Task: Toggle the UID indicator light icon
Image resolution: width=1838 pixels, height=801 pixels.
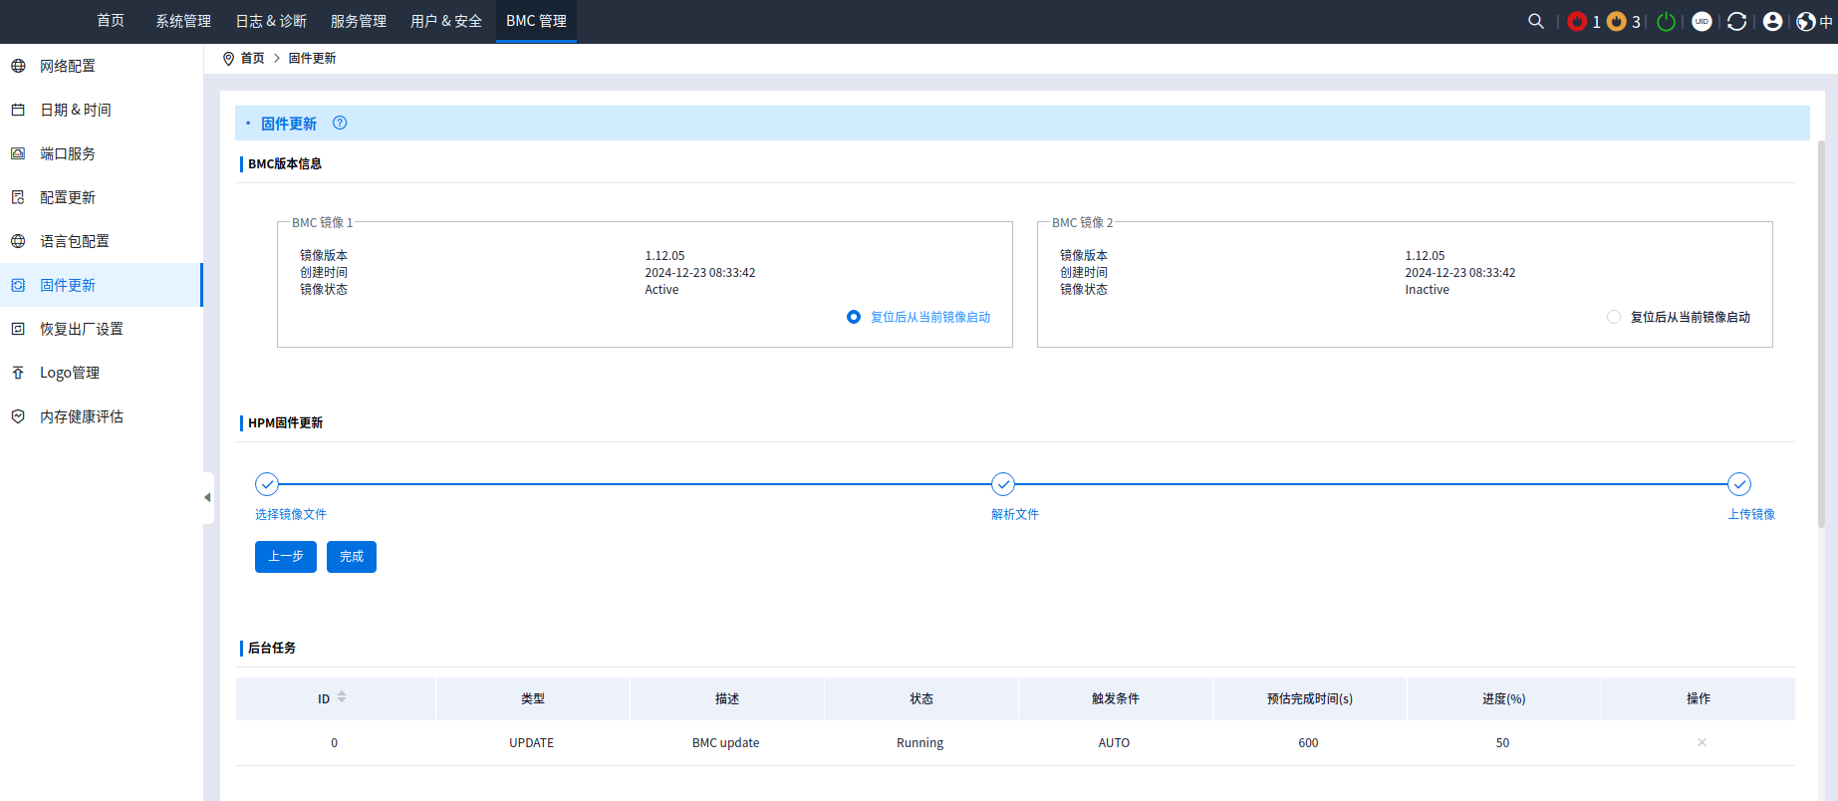Action: (1702, 21)
